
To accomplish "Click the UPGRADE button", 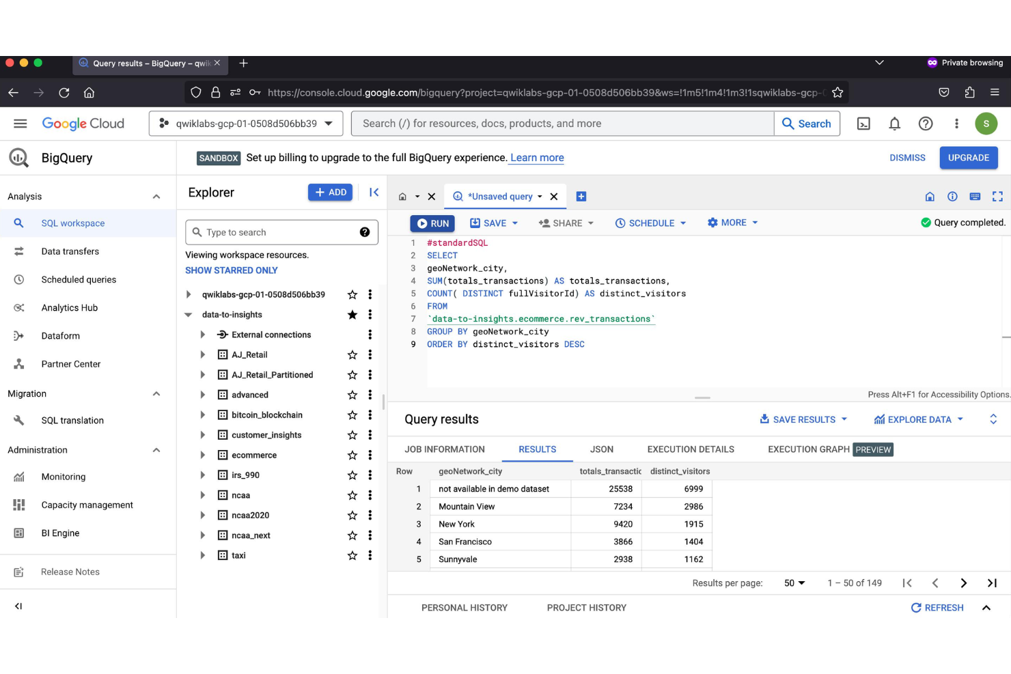I will [x=969, y=158].
